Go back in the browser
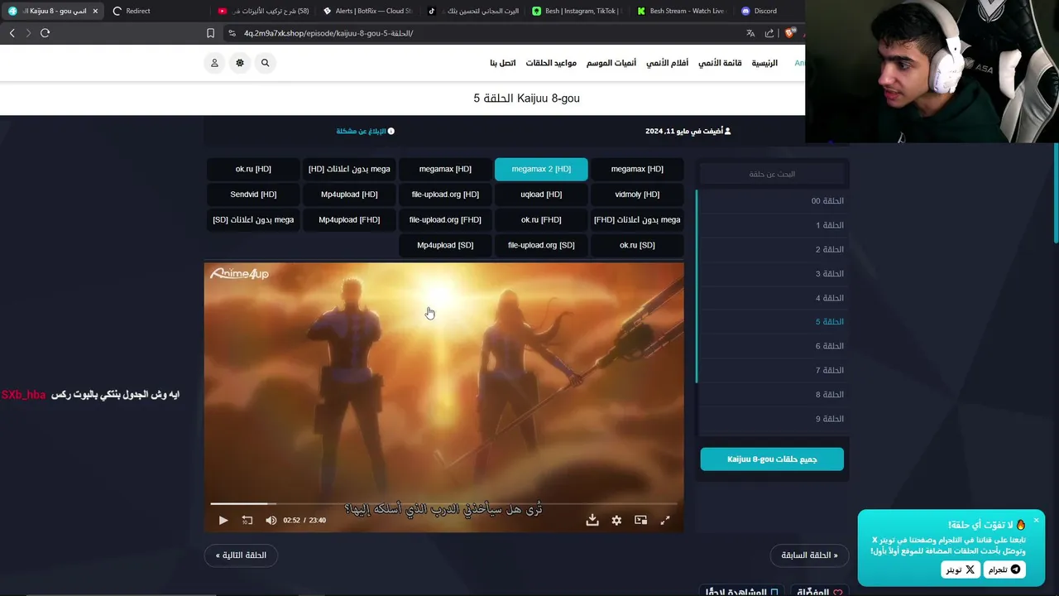Image resolution: width=1059 pixels, height=596 pixels. coord(12,33)
